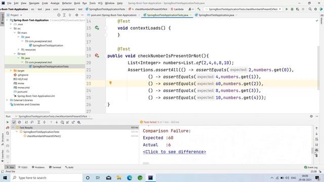Click the Build Project hammer icon

pyautogui.click(x=199, y=9)
